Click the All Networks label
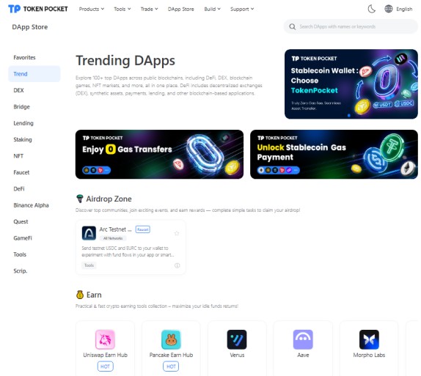This screenshot has width=421, height=376. pyautogui.click(x=113, y=238)
